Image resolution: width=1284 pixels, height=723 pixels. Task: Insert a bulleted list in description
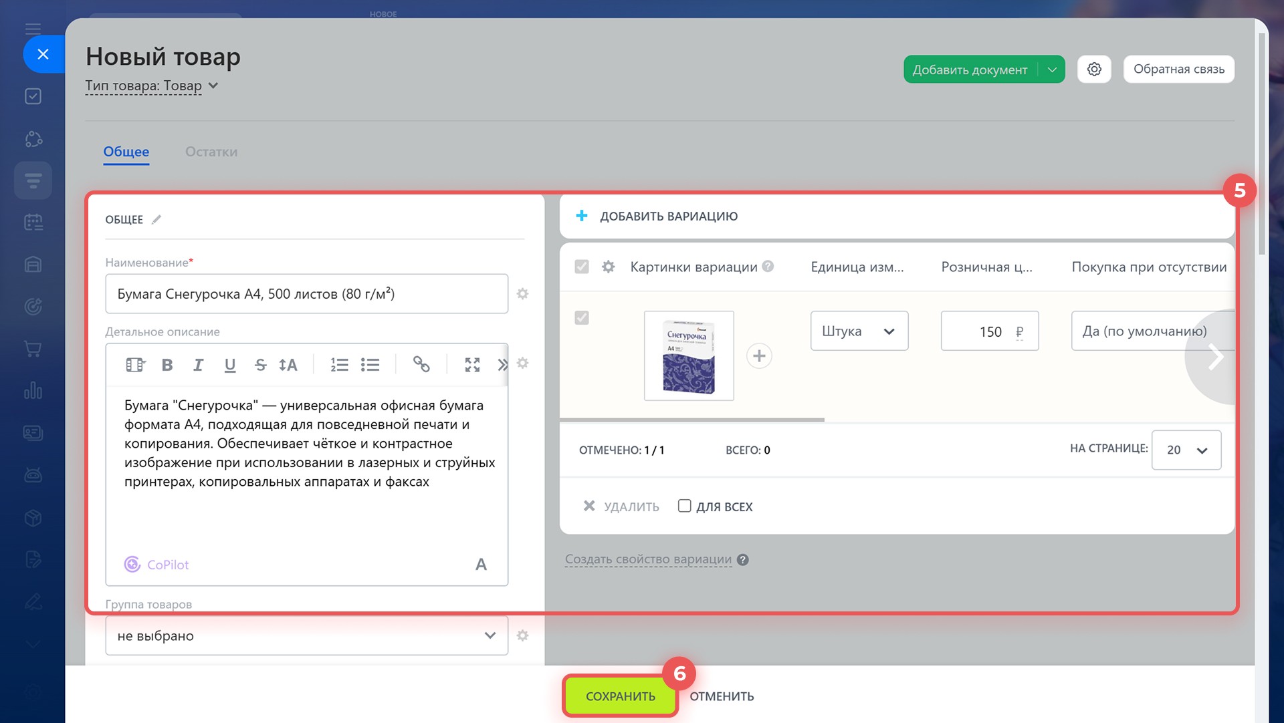point(370,365)
